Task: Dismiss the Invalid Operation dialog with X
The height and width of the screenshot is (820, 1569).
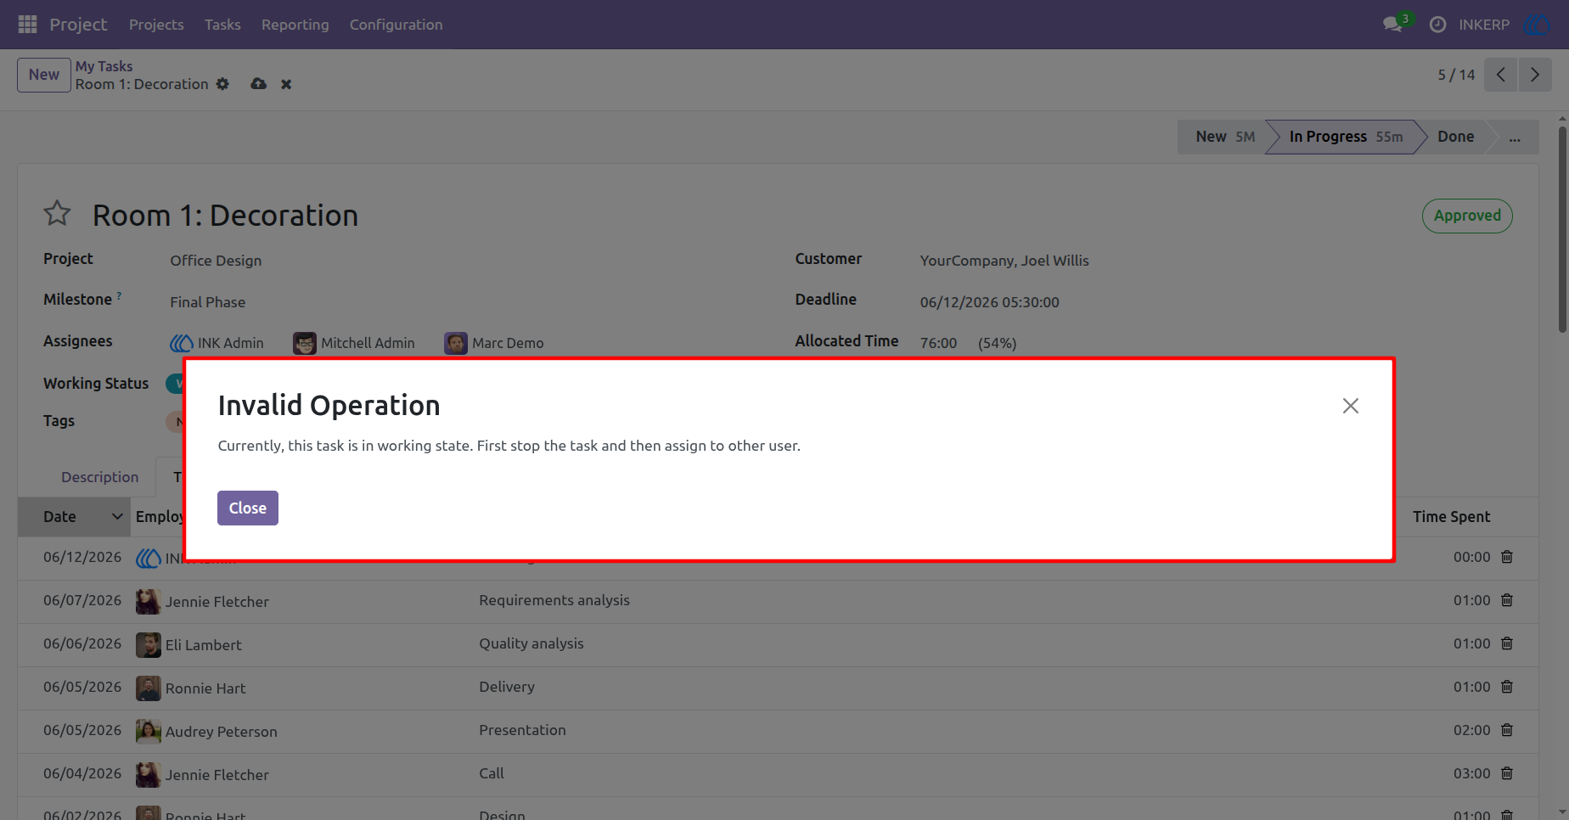Action: [x=1351, y=406]
